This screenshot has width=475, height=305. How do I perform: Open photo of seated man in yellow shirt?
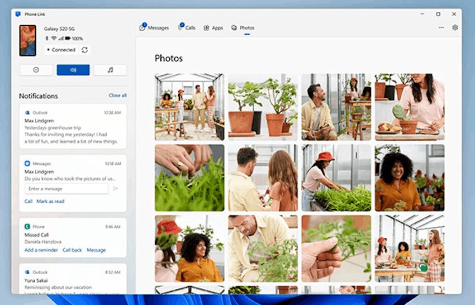(336, 107)
